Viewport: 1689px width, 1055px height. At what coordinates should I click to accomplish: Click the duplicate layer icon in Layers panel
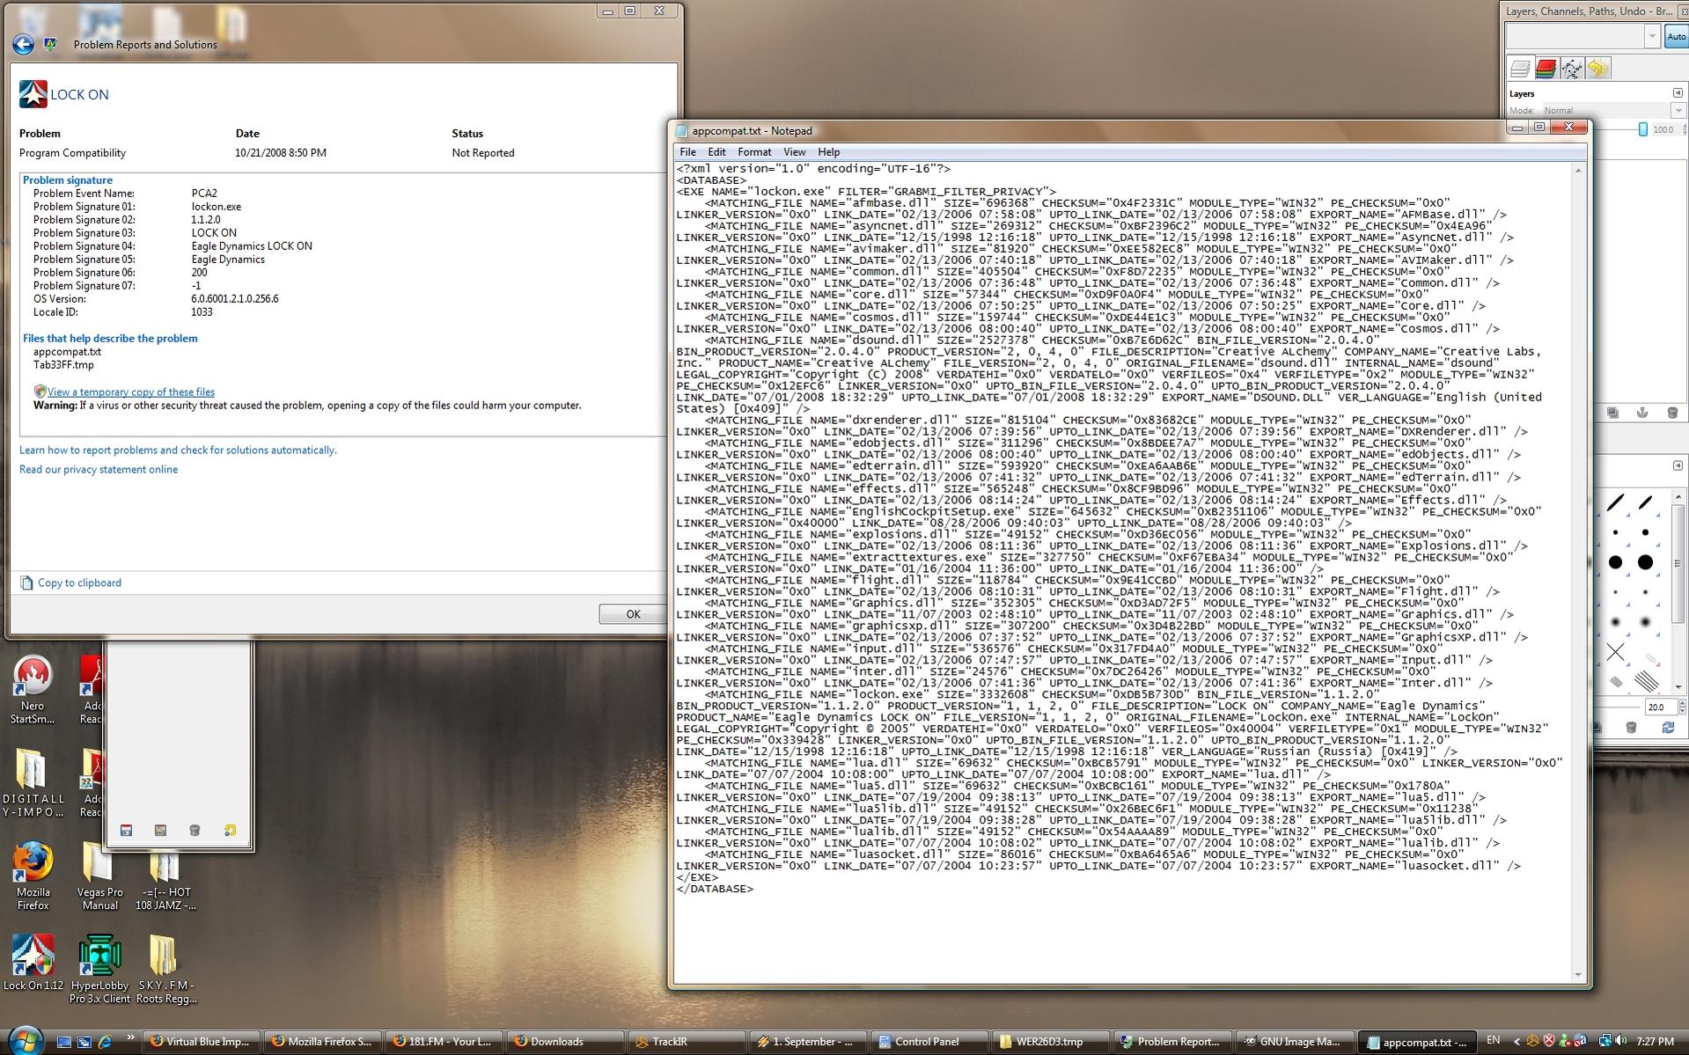tap(1612, 413)
